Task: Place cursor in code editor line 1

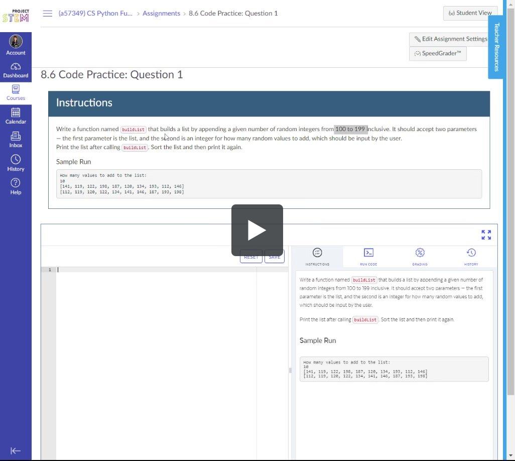Action: click(173, 270)
